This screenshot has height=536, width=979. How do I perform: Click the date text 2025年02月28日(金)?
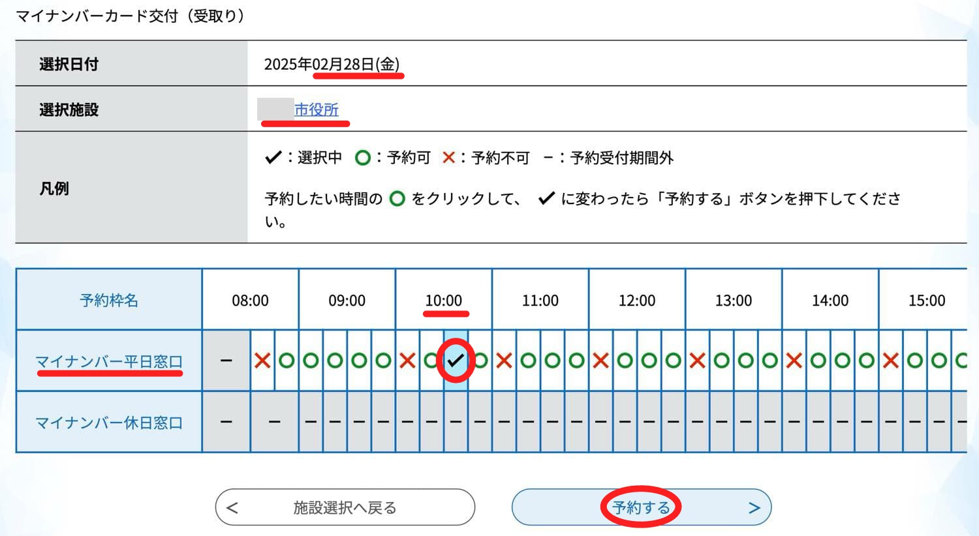[x=332, y=64]
